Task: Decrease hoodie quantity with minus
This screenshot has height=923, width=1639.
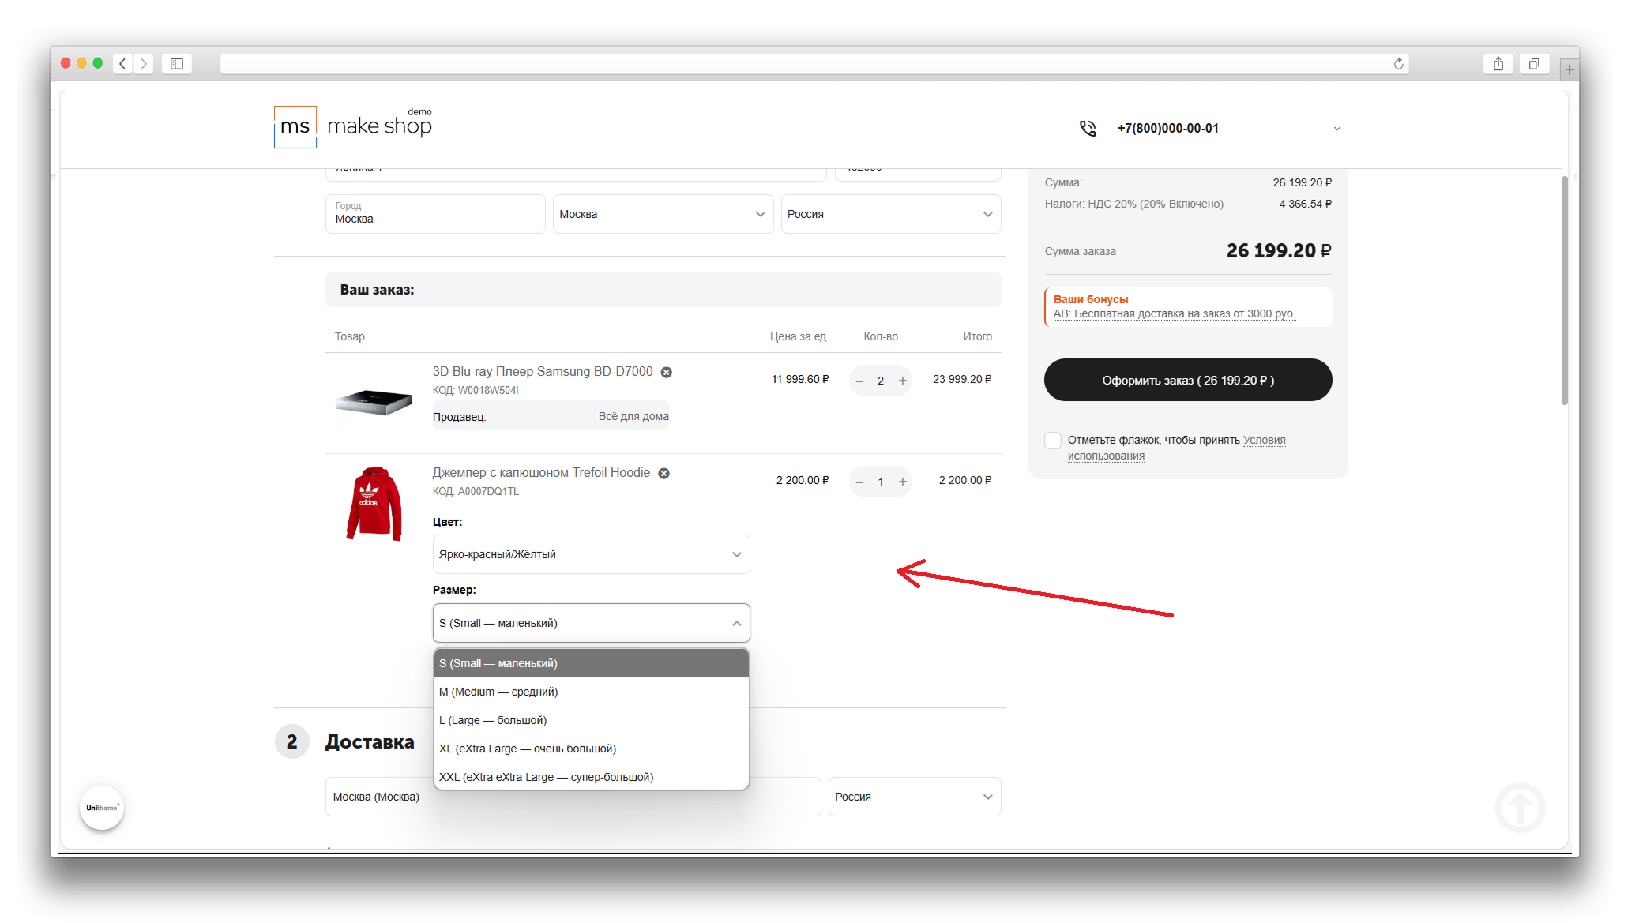Action: pos(859,482)
